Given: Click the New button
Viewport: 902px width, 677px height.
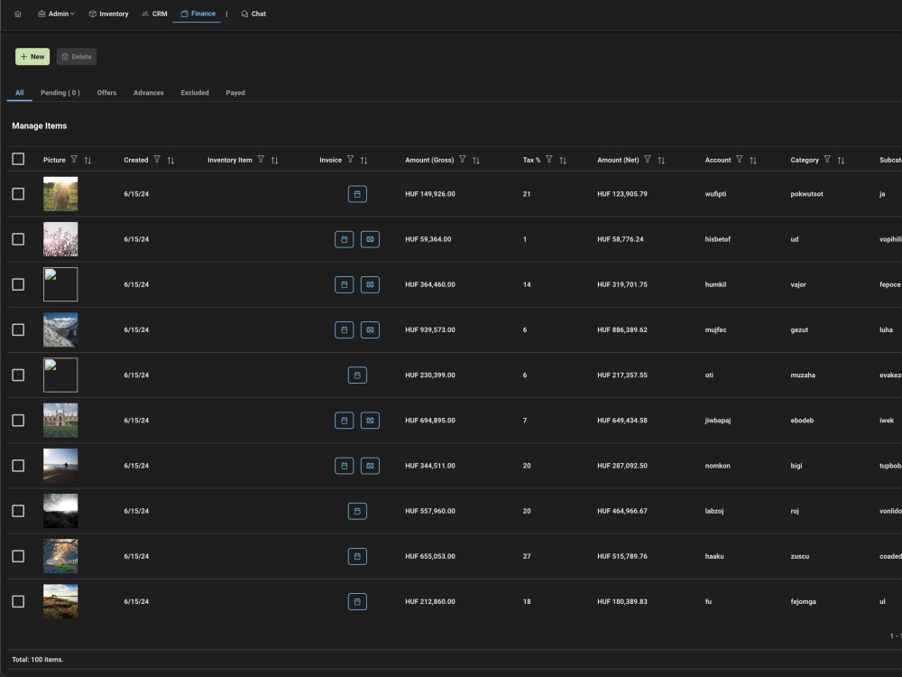Looking at the screenshot, I should 32,56.
